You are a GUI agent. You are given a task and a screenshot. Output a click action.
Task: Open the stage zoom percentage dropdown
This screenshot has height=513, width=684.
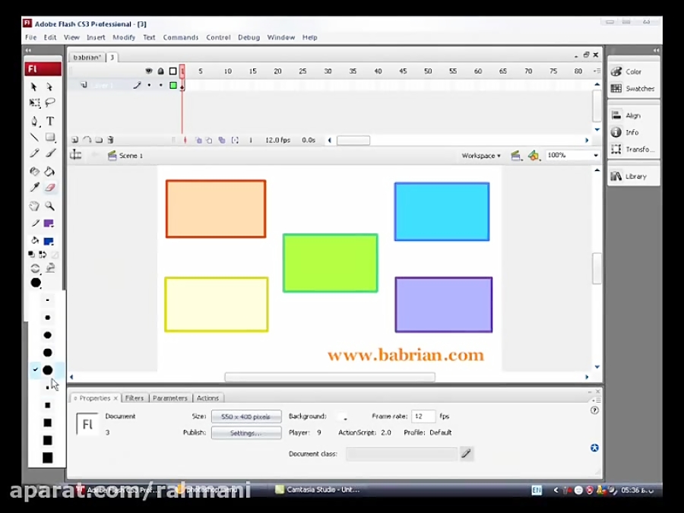click(570, 155)
